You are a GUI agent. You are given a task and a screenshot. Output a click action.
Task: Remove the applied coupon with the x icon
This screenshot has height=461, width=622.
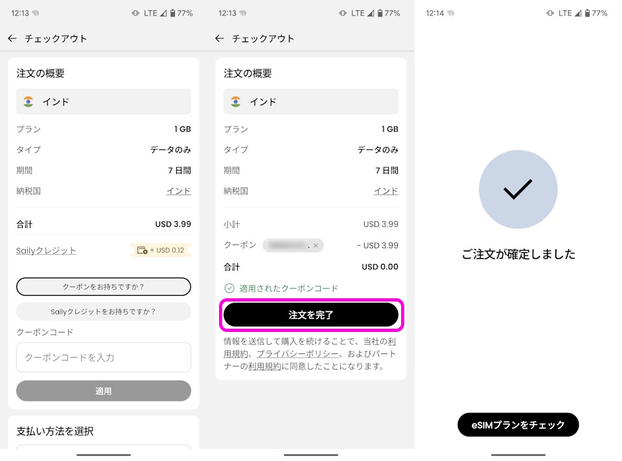(x=316, y=245)
